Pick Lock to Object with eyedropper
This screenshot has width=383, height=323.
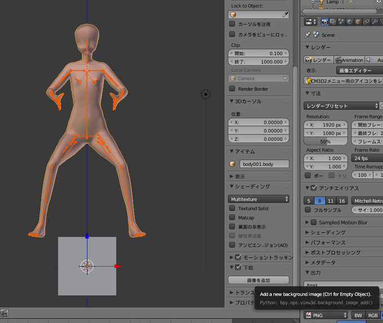(285, 15)
